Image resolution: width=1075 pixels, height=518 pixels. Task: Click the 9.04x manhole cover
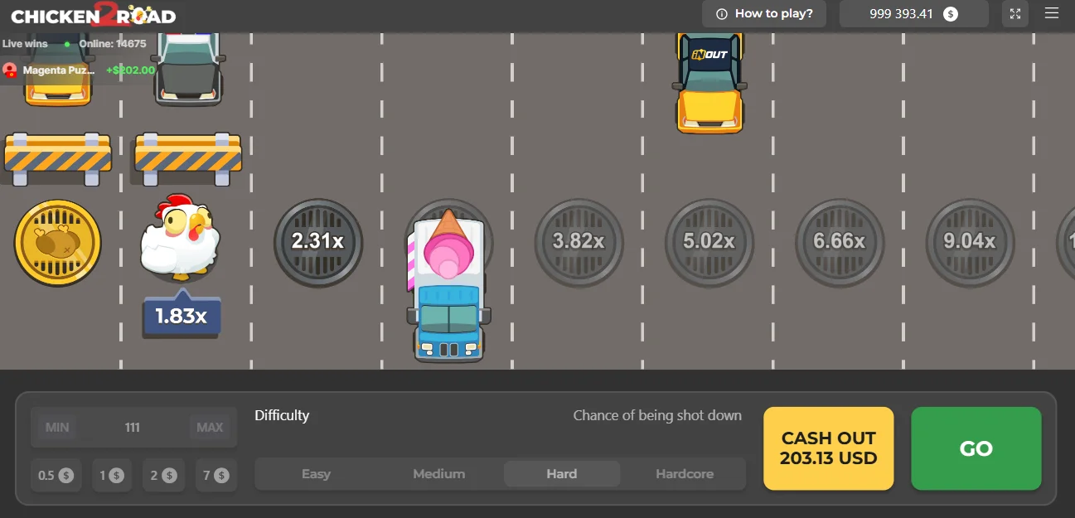(x=969, y=242)
